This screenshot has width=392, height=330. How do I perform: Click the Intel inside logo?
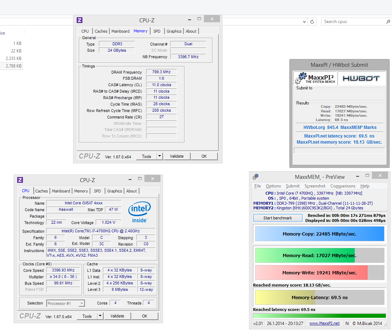click(140, 212)
